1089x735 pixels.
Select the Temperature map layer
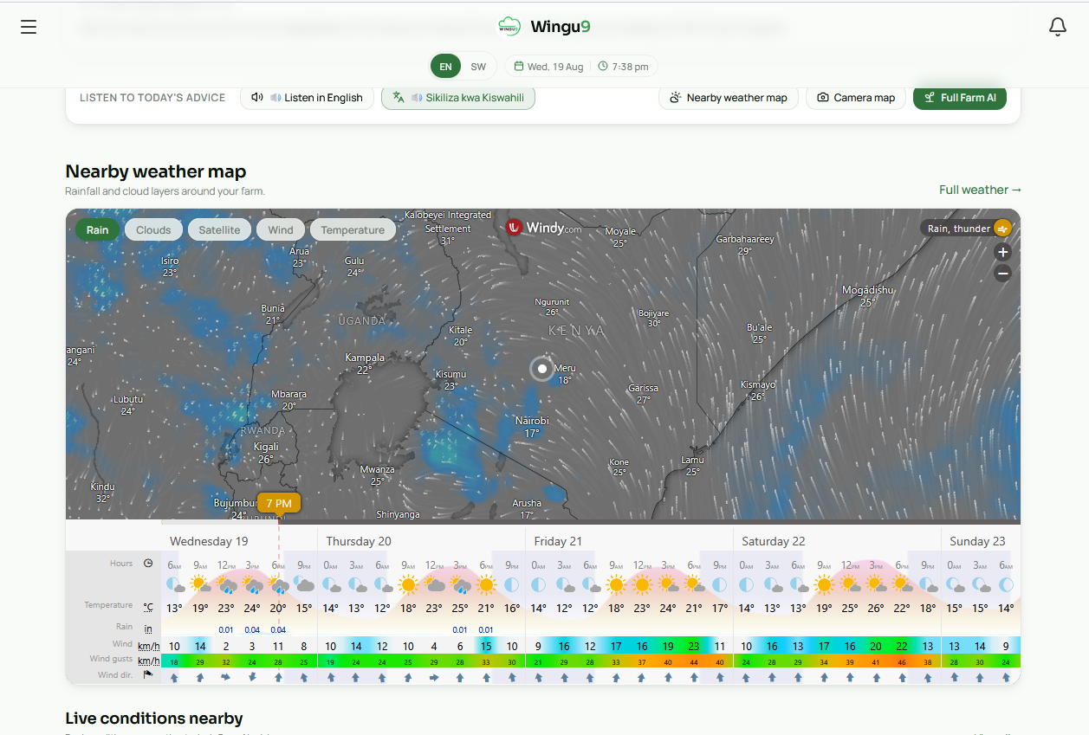[353, 229]
